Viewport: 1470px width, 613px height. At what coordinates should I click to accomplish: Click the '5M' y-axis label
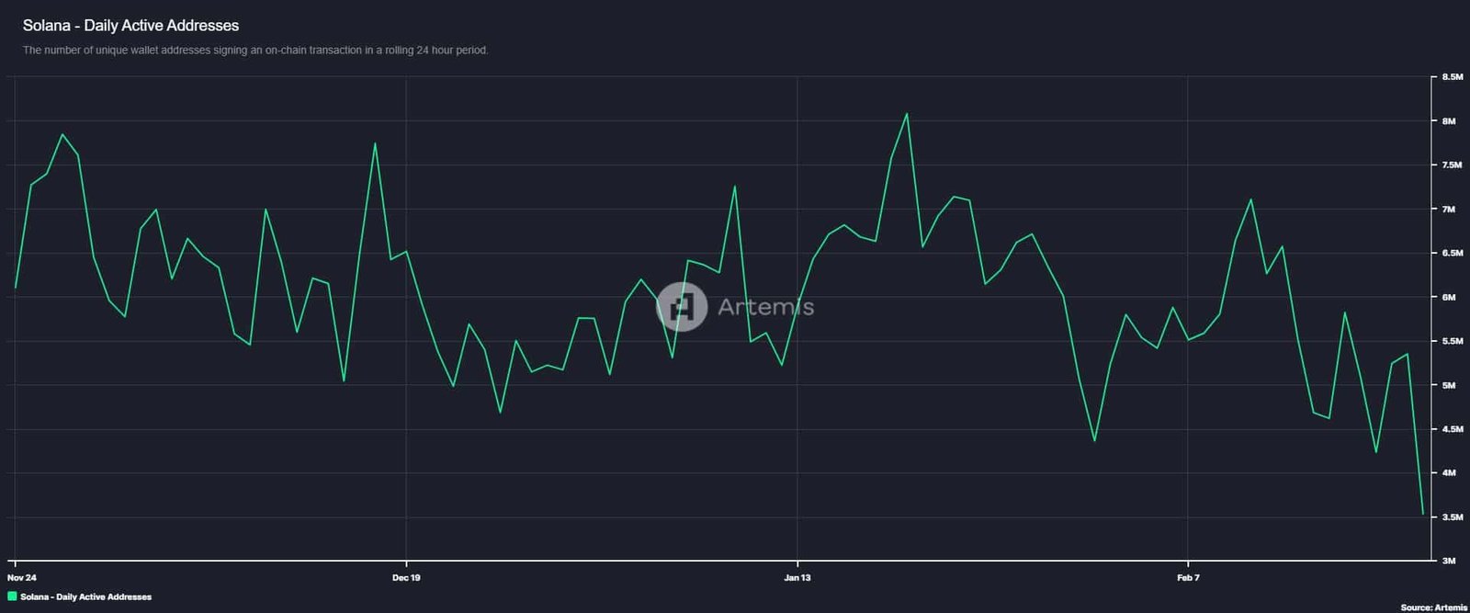point(1449,385)
